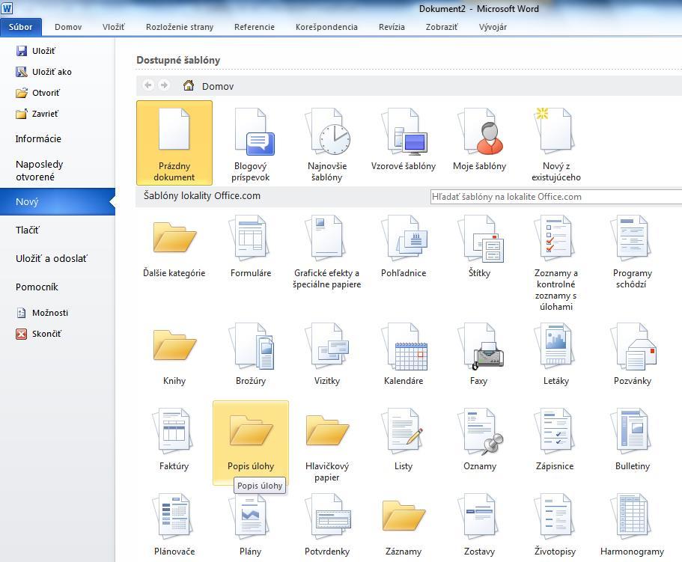Screen dimensions: 682x562
Task: Open the Letáky template category
Action: [x=556, y=355]
